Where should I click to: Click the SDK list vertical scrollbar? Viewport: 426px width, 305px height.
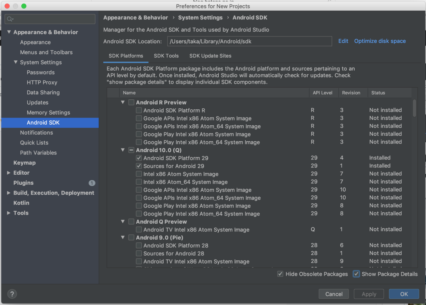[x=415, y=108]
